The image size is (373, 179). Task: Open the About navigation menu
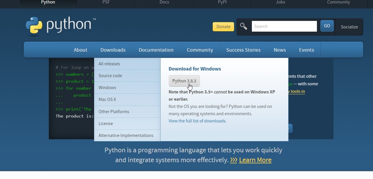click(x=81, y=50)
